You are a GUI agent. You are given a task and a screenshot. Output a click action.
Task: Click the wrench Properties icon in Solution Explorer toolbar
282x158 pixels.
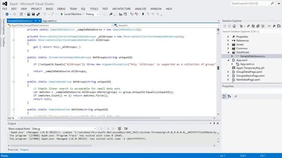click(274, 26)
